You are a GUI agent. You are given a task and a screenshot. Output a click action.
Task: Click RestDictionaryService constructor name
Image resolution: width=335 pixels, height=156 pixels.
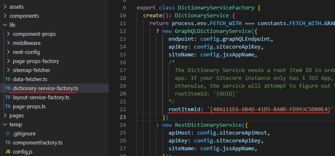click(x=208, y=125)
